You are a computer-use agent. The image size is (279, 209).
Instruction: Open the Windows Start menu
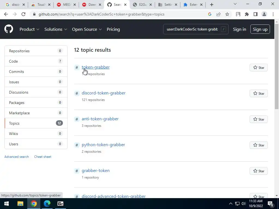coord(7,204)
